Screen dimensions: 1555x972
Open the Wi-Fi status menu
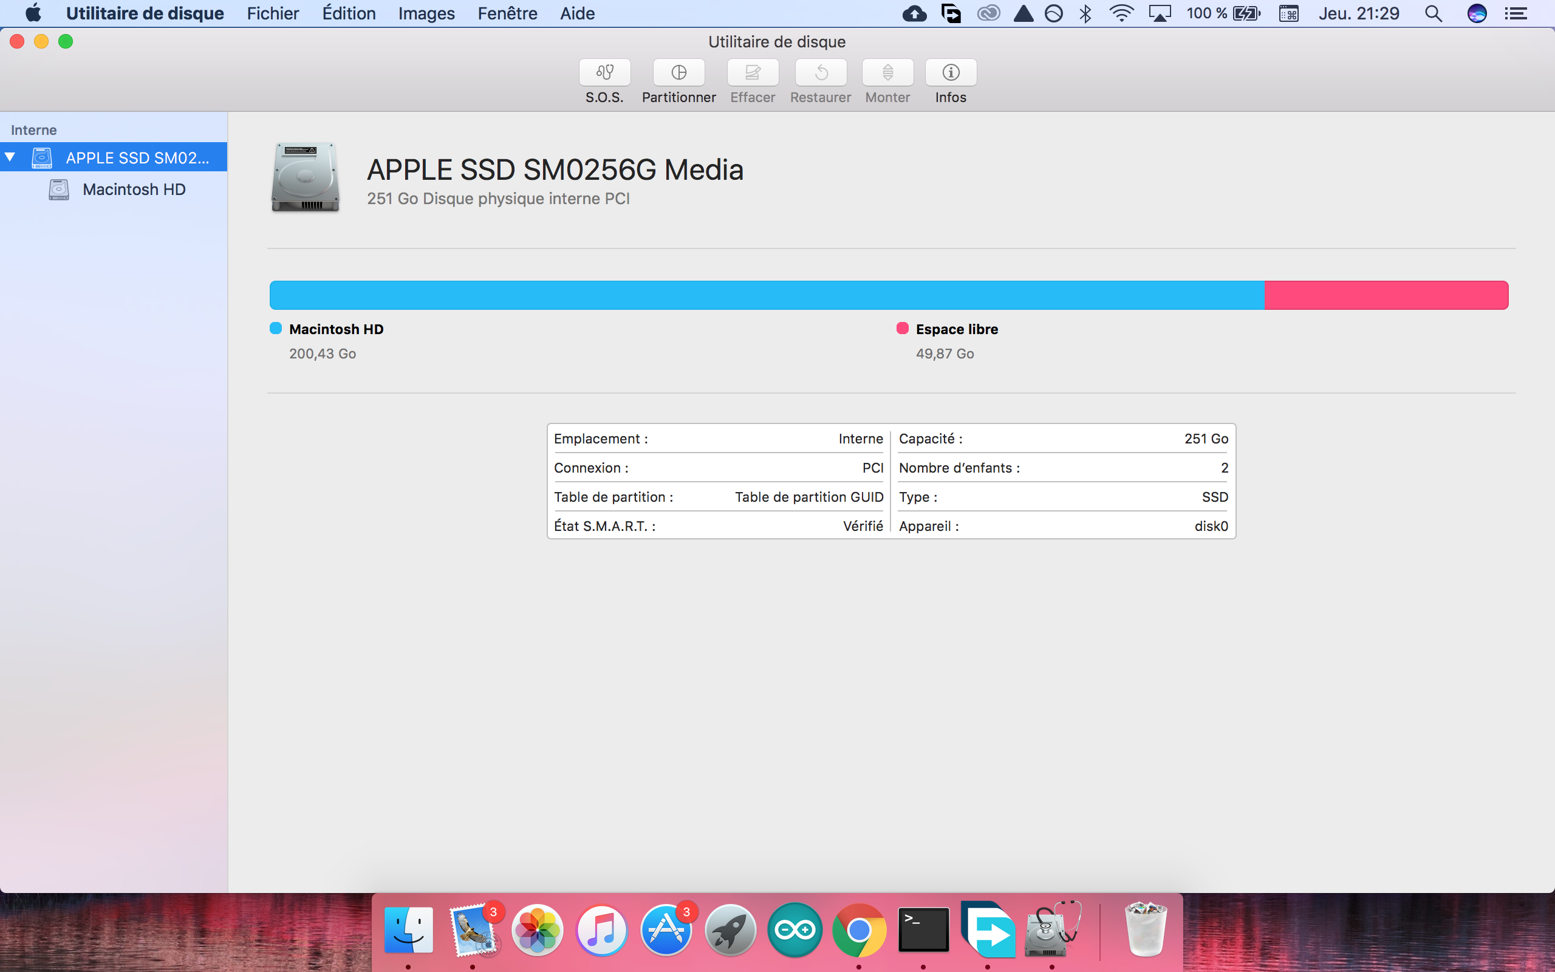(x=1121, y=13)
